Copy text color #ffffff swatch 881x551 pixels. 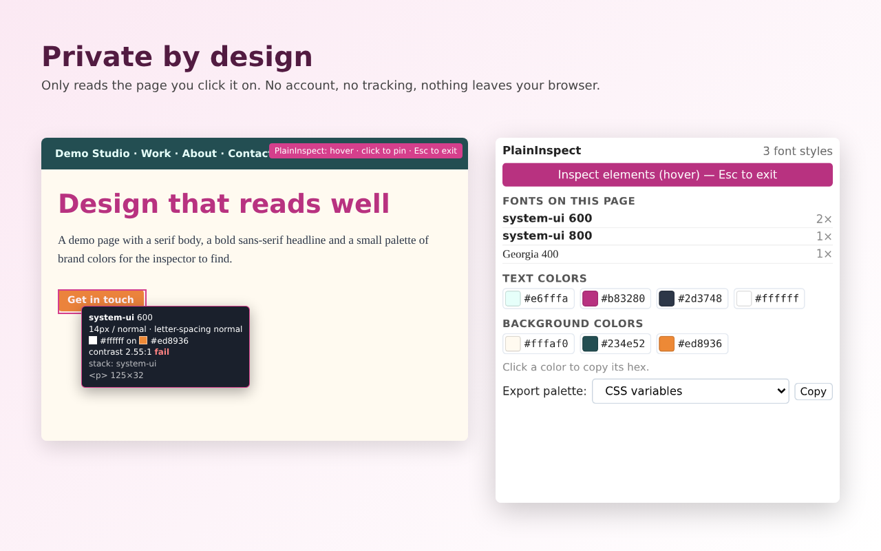769,298
